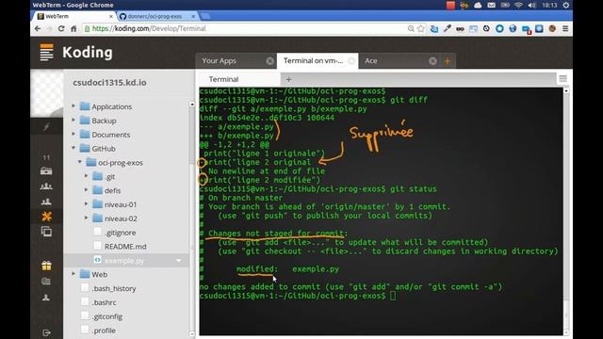Expand the Web folder
603x339 pixels.
73,274
